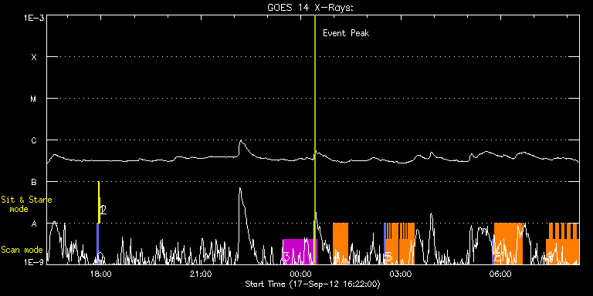The image size is (593, 296).
Task: Click the number "2" beside the yellow bar
Action: click(103, 210)
